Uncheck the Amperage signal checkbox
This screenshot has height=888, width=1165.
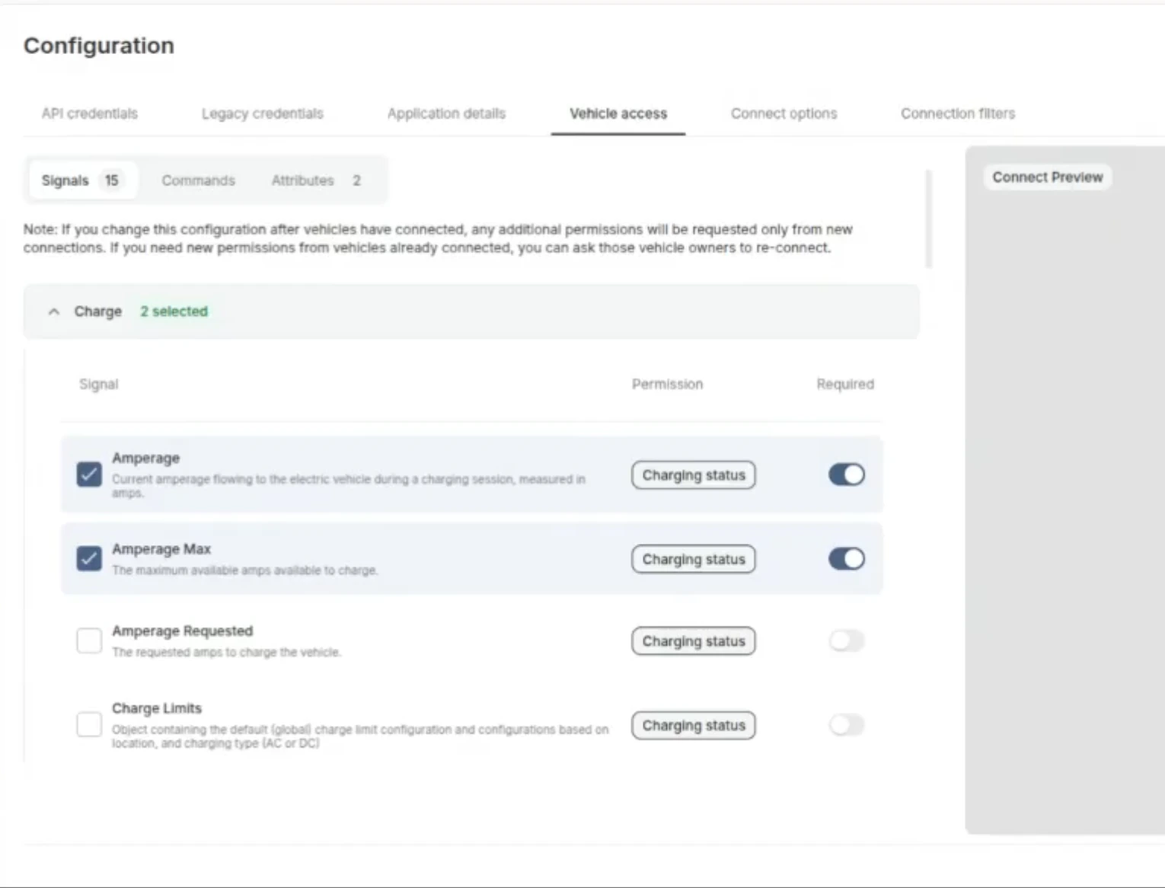[89, 474]
